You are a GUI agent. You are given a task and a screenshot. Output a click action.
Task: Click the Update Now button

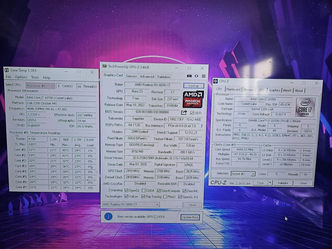click(190, 217)
